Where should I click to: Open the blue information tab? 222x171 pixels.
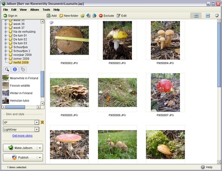[15, 69]
